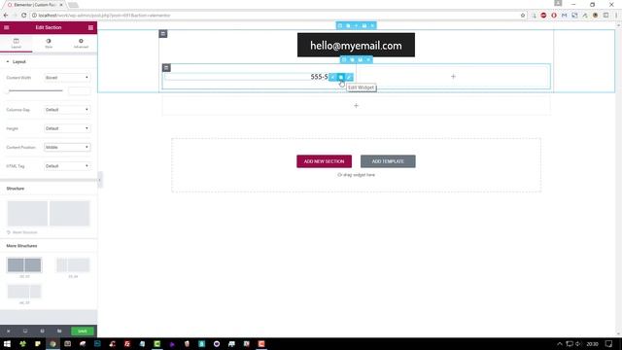Remove the inner section with its X icon
Viewport: 622px width, 350px height.
[368, 60]
